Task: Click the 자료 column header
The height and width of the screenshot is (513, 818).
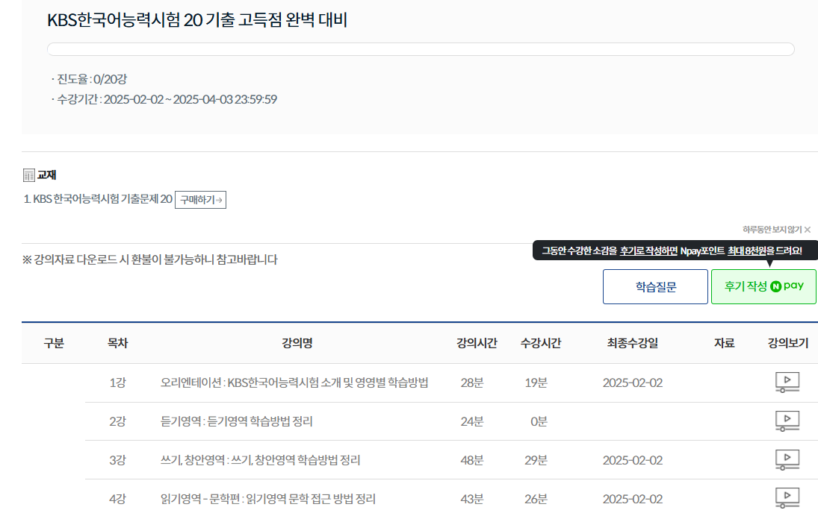Action: [x=724, y=343]
